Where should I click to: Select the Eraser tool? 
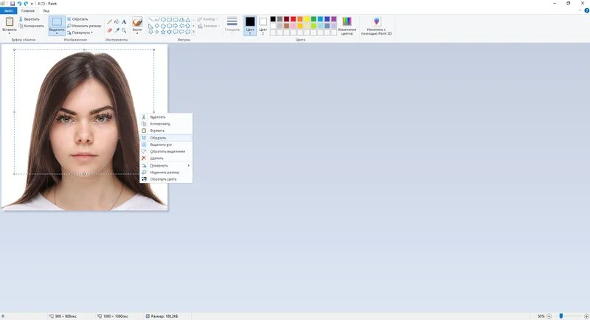[x=109, y=30]
